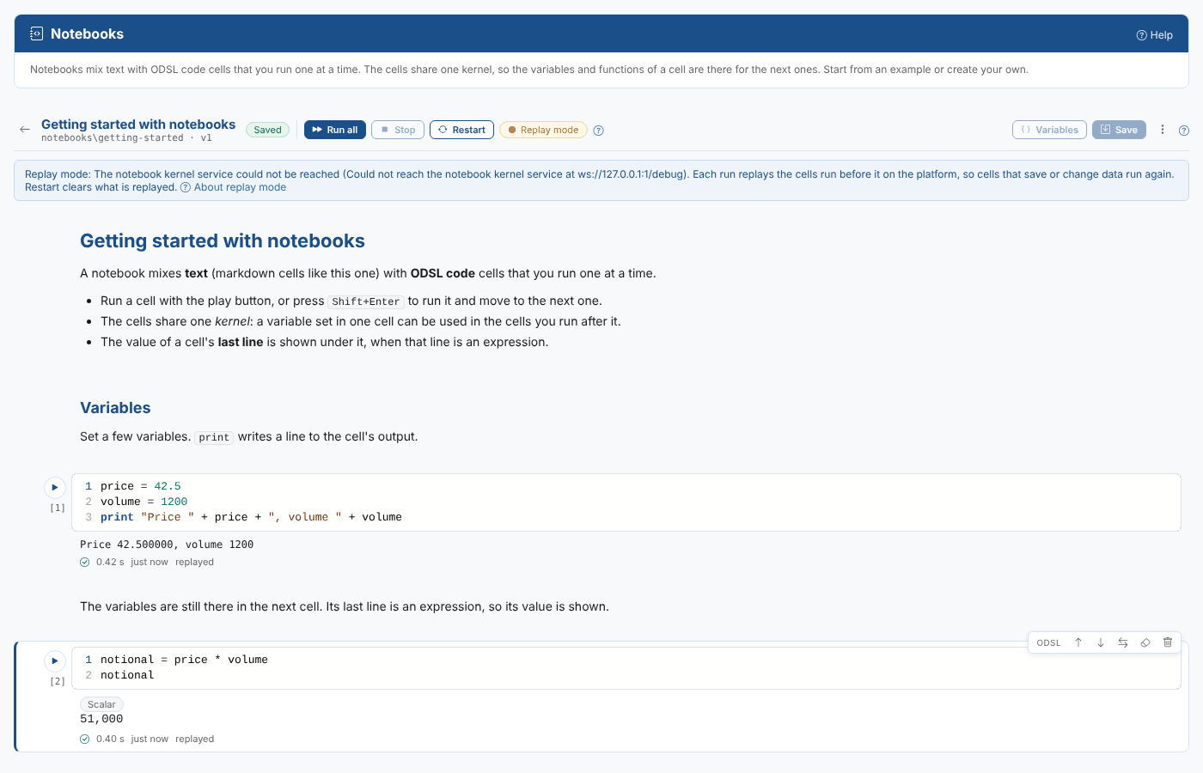The width and height of the screenshot is (1203, 773).
Task: Click the output value 51,000
Action: pyautogui.click(x=101, y=719)
